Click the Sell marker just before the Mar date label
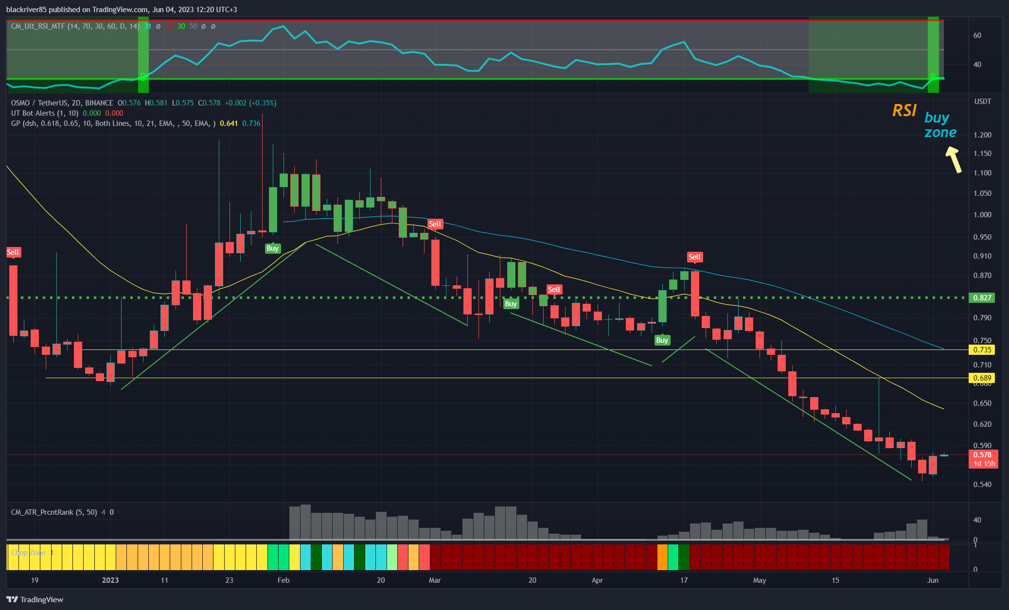 pos(435,224)
